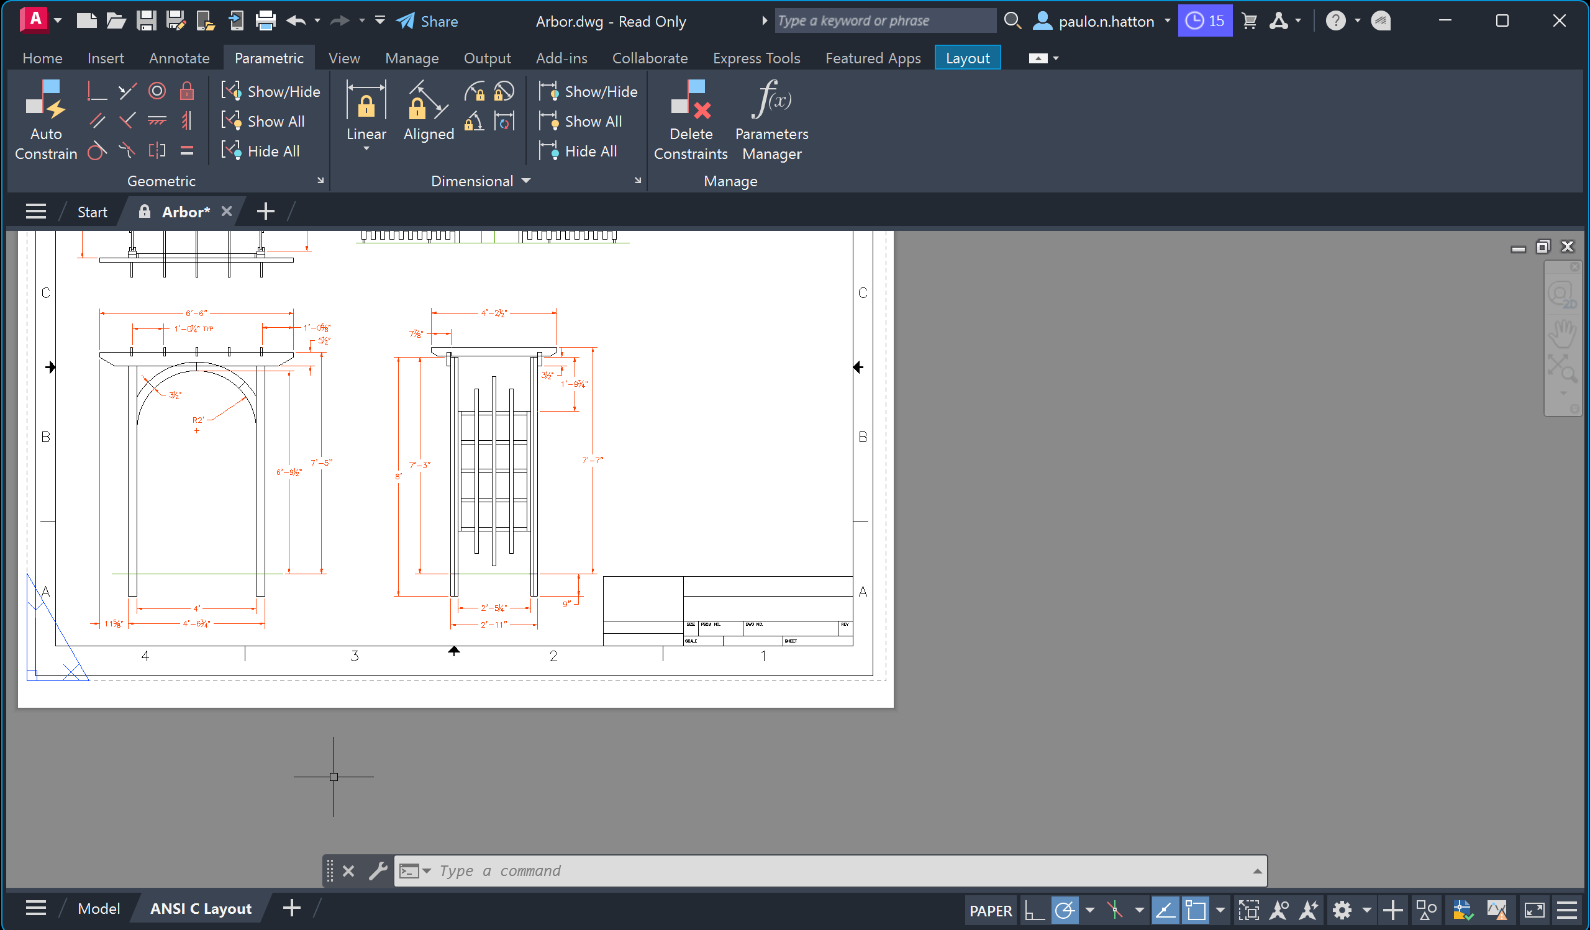The height and width of the screenshot is (930, 1590).
Task: Select the Collinear constraint icon
Action: tap(127, 91)
